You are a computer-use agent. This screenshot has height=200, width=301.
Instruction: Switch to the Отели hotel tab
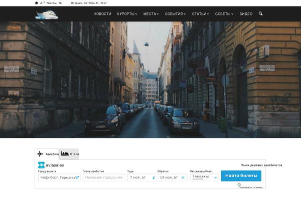click(69, 154)
